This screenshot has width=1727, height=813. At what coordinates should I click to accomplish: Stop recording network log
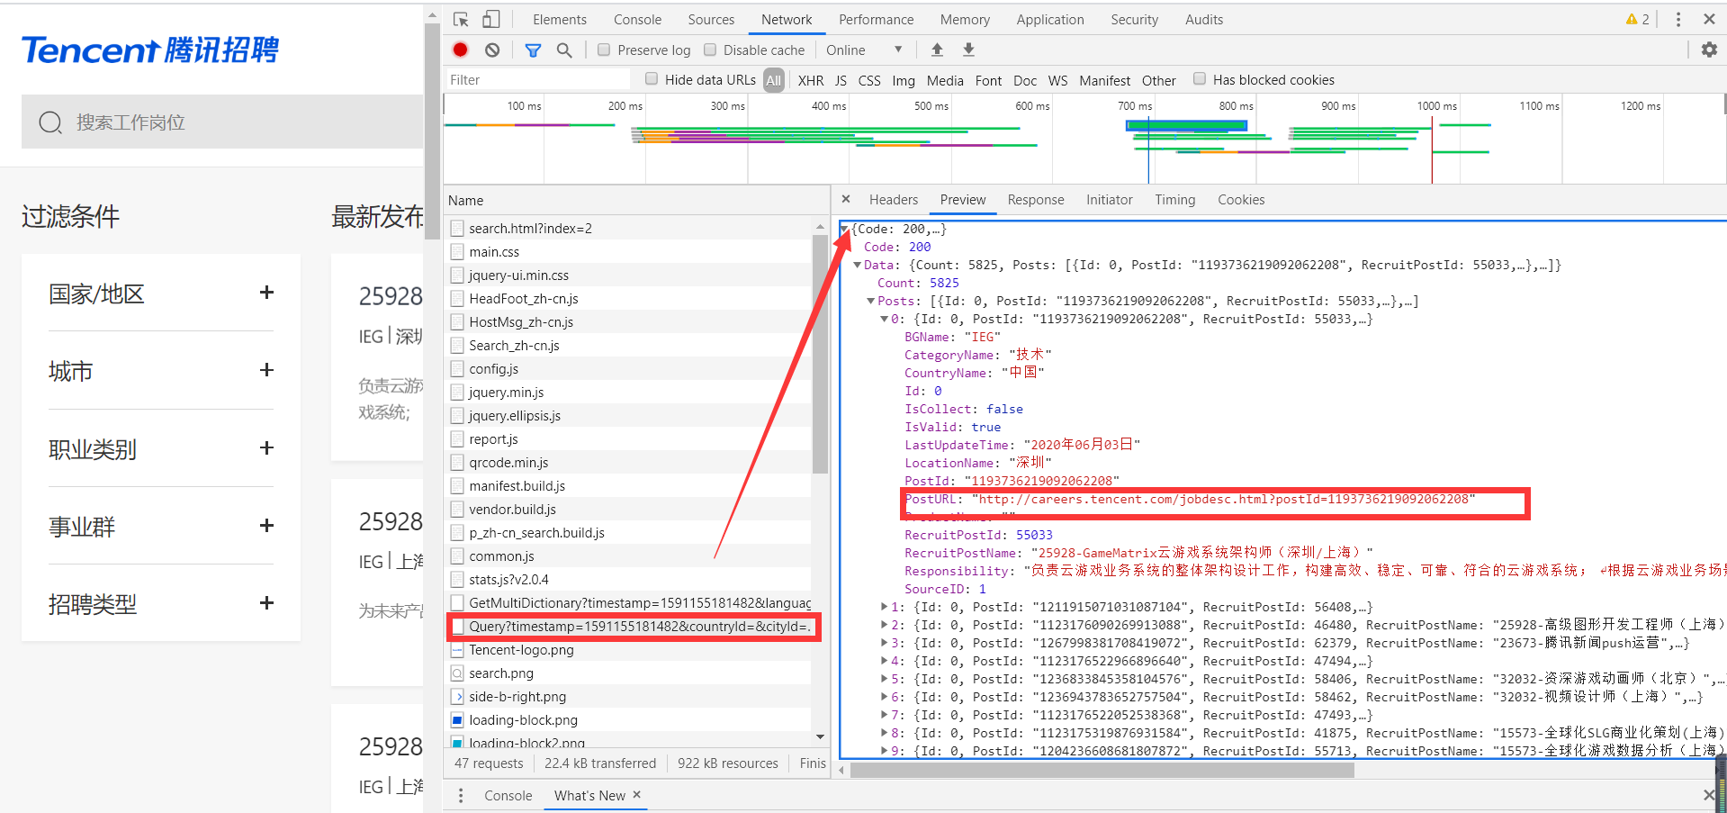[x=460, y=50]
